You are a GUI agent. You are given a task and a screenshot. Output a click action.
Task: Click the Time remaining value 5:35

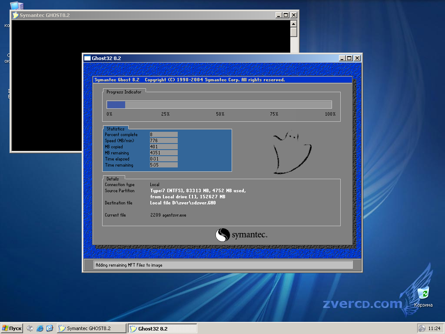163,165
